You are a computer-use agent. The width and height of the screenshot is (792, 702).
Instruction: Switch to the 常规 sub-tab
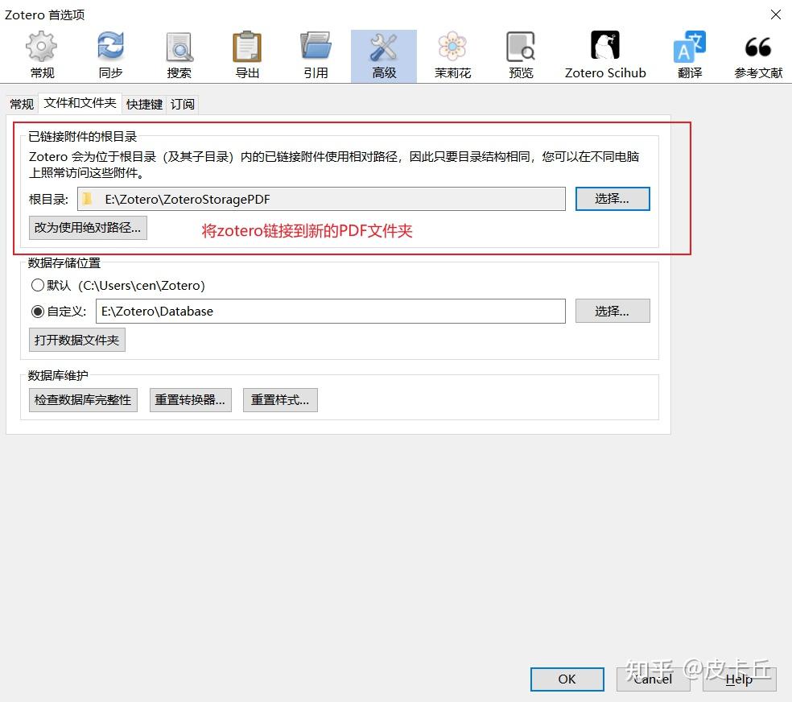pyautogui.click(x=22, y=104)
